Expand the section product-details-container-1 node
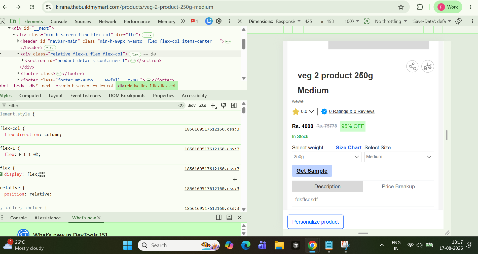 click(23, 60)
